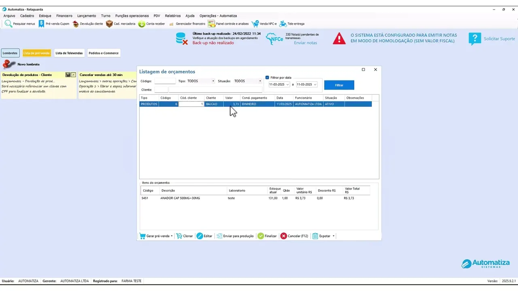Click the NFCe pending notes icon
Screen dimensions: 518x291
pyautogui.click(x=274, y=39)
